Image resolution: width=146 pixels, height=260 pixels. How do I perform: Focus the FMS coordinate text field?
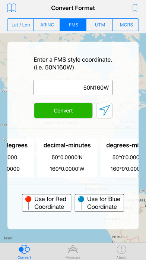73,87
